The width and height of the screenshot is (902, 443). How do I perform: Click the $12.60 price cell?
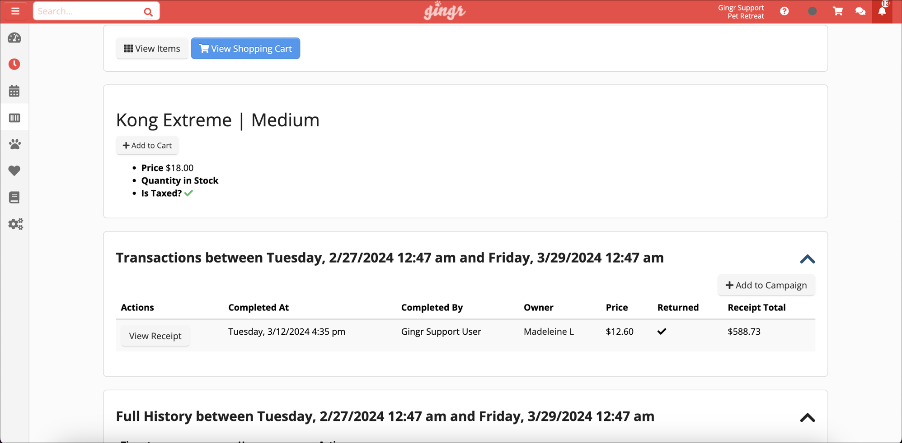click(x=620, y=332)
